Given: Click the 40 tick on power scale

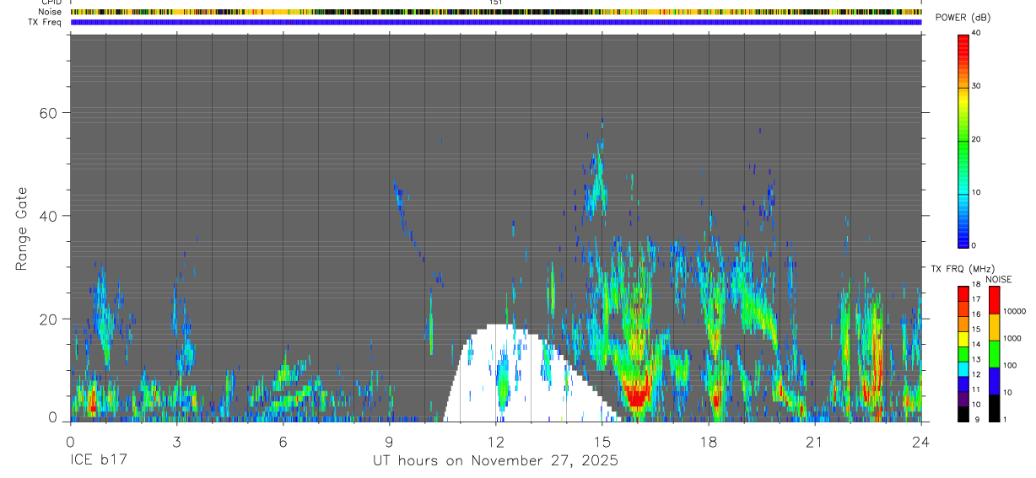Looking at the screenshot, I should (976, 34).
